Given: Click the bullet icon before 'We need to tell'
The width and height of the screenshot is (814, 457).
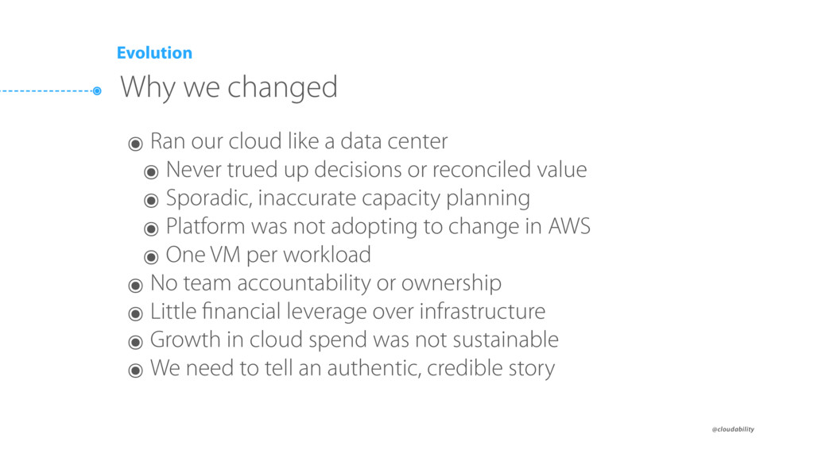Looking at the screenshot, I should click(135, 371).
